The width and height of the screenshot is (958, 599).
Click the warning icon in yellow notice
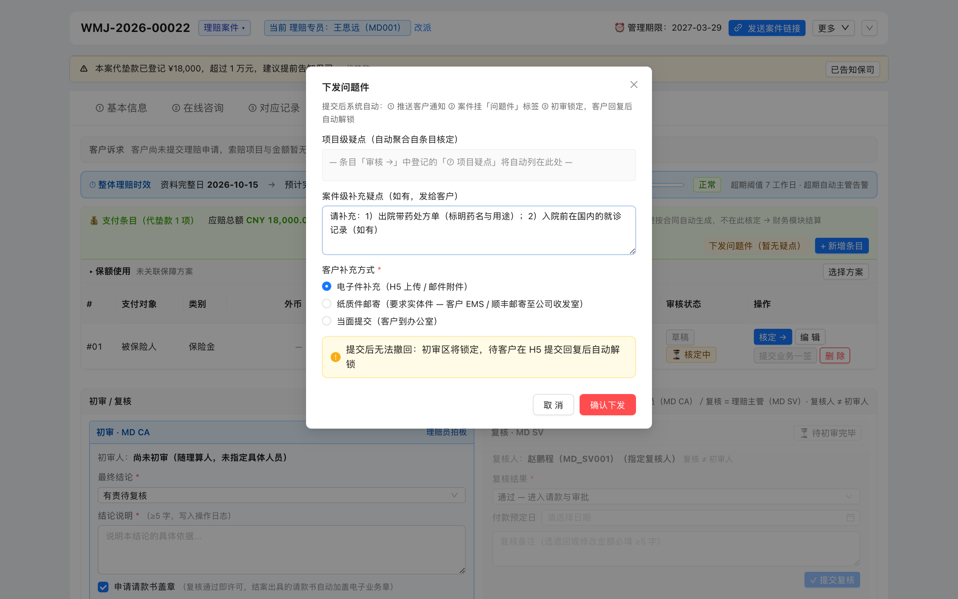click(x=335, y=357)
